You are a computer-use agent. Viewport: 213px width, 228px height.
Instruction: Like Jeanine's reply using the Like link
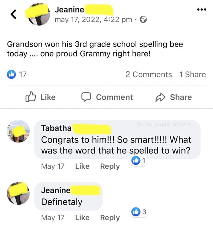tap(82, 217)
